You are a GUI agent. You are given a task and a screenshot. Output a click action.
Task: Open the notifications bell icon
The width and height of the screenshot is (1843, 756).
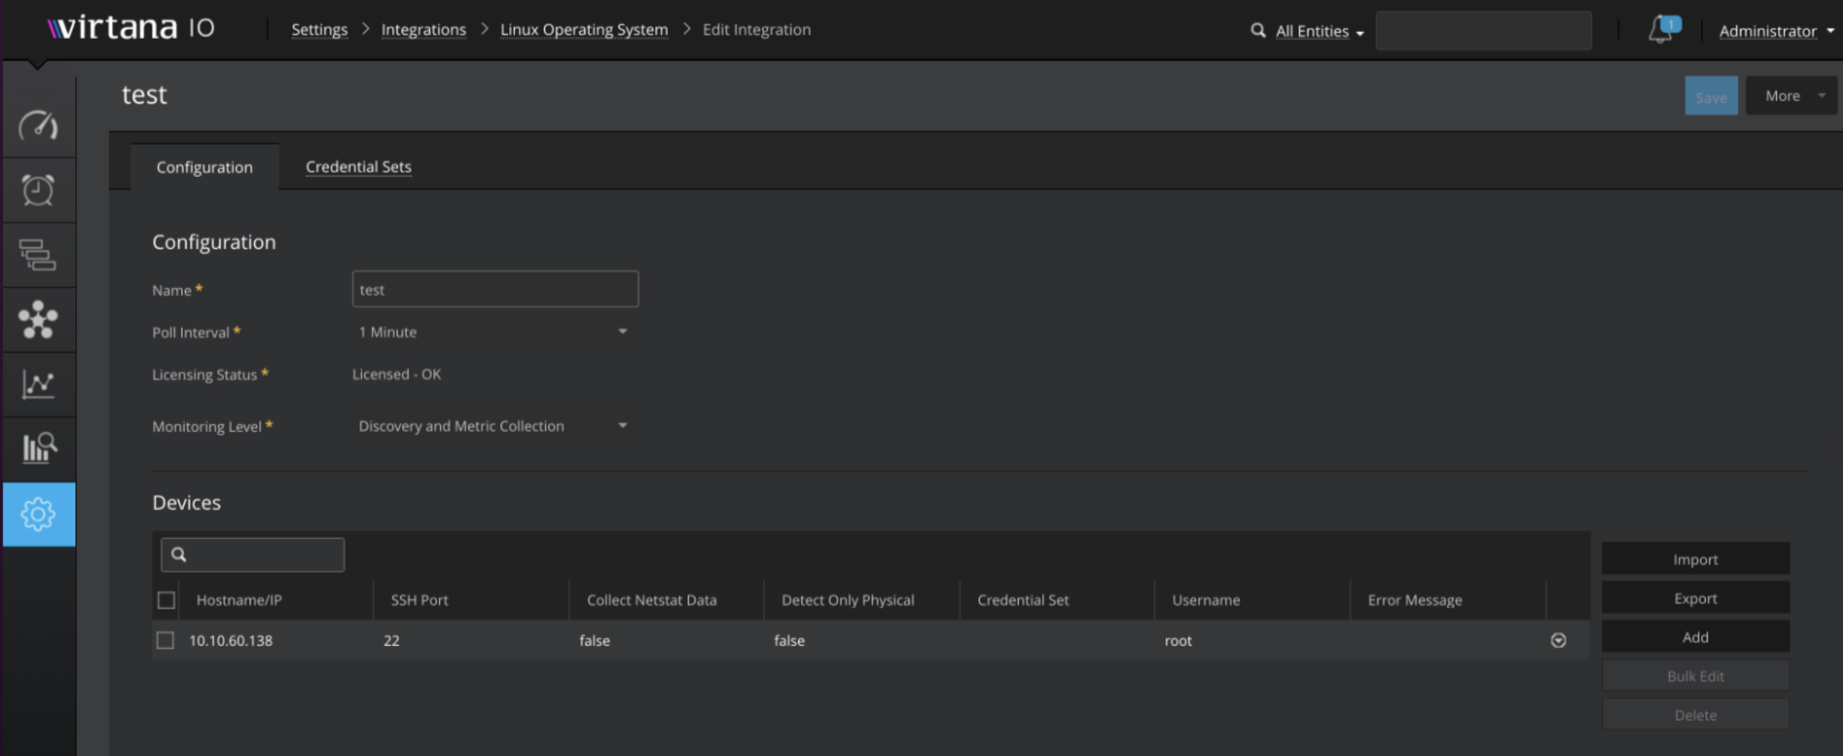1661,30
